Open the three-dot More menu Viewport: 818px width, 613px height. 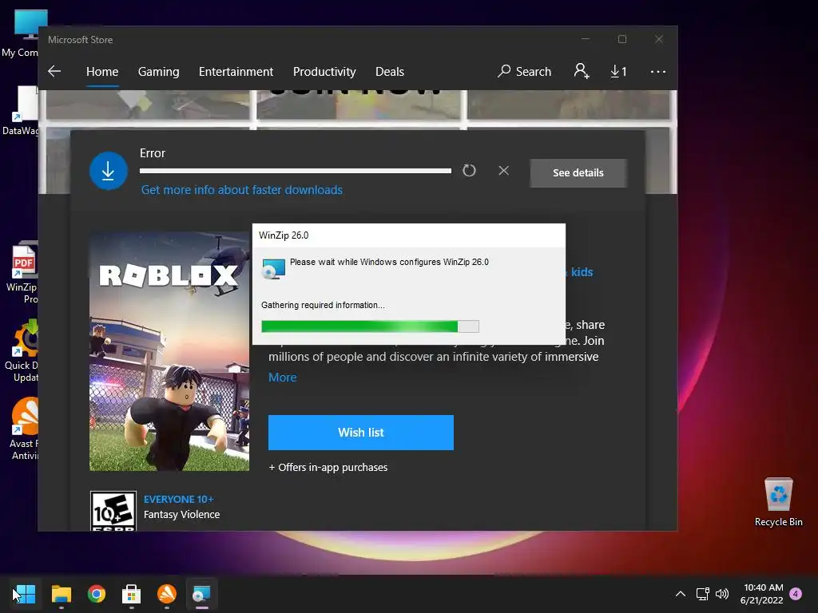coord(658,71)
